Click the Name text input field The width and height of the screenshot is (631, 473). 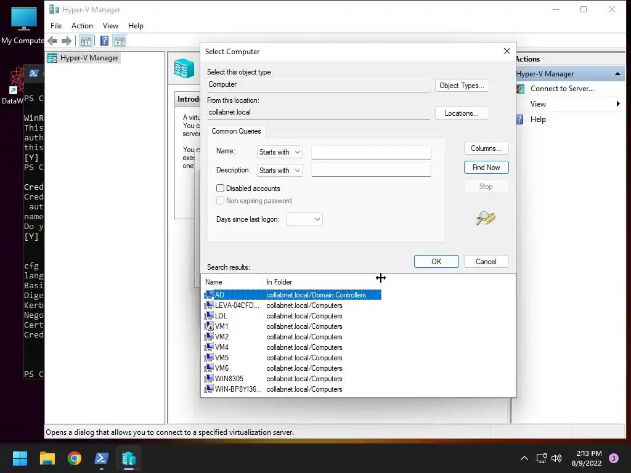(x=371, y=153)
